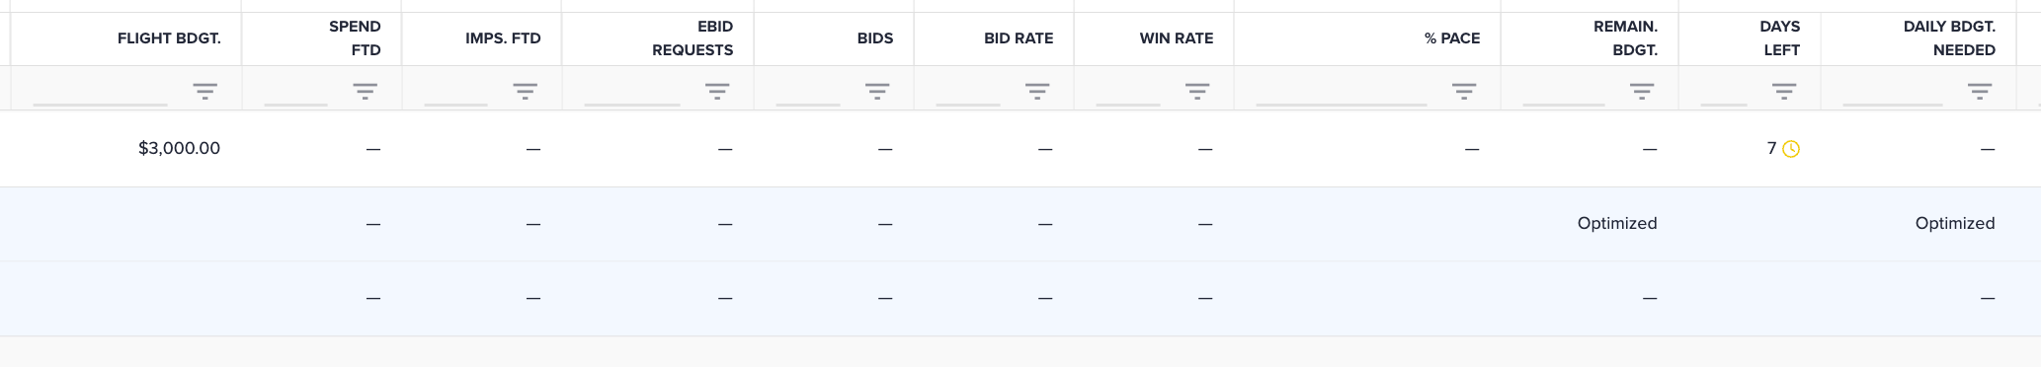Open filter icon for Bids column
2041x367 pixels.
pos(876,91)
